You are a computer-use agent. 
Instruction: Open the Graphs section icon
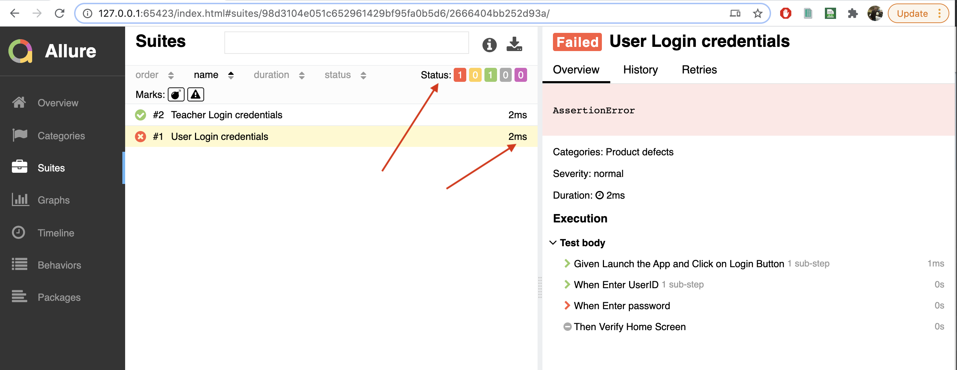coord(19,200)
